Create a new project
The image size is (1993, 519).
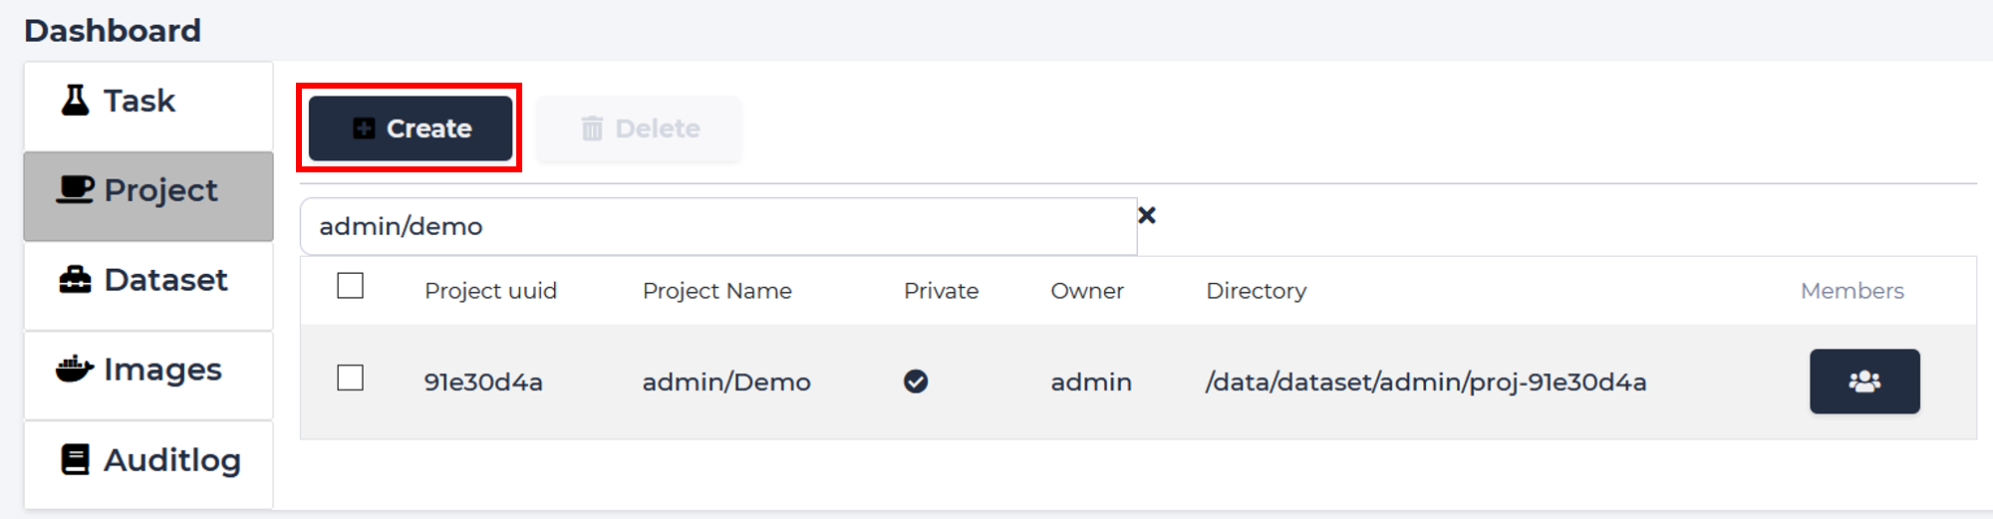411,129
